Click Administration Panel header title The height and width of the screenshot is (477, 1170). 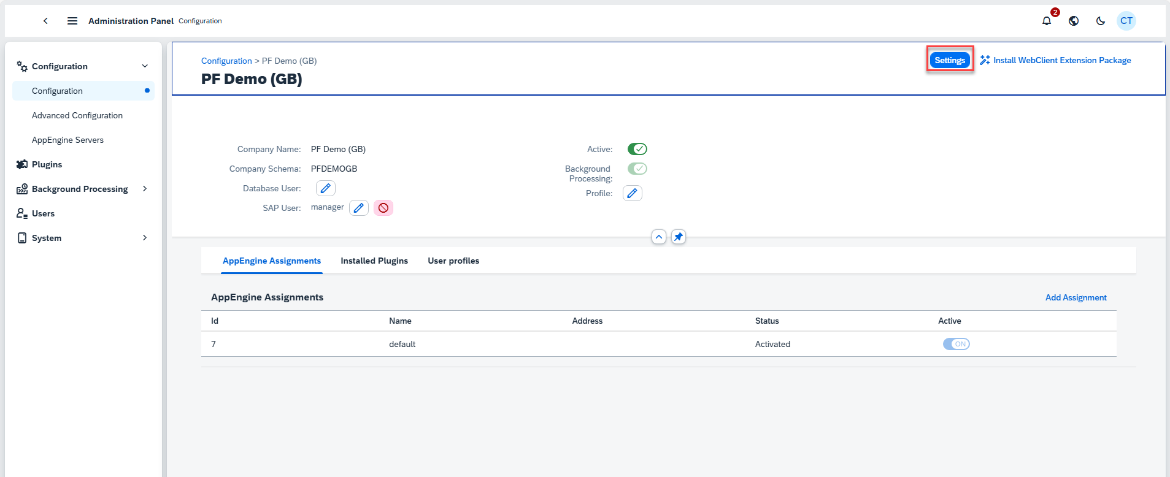click(x=131, y=21)
